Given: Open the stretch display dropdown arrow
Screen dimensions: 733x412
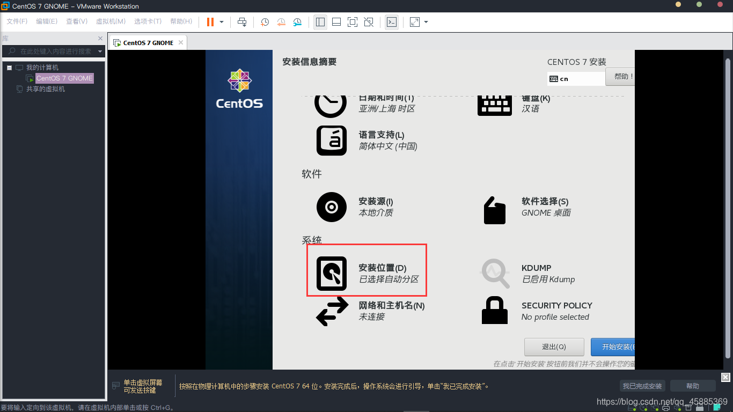Looking at the screenshot, I should coord(426,22).
